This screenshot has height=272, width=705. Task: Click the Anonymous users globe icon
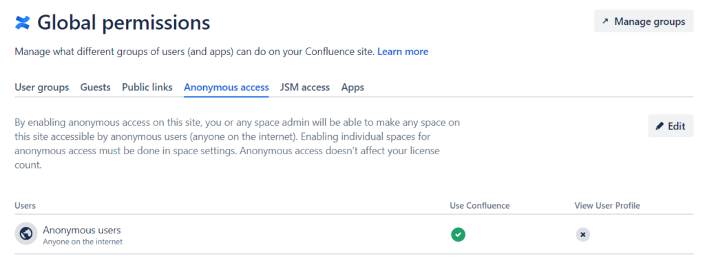26,234
